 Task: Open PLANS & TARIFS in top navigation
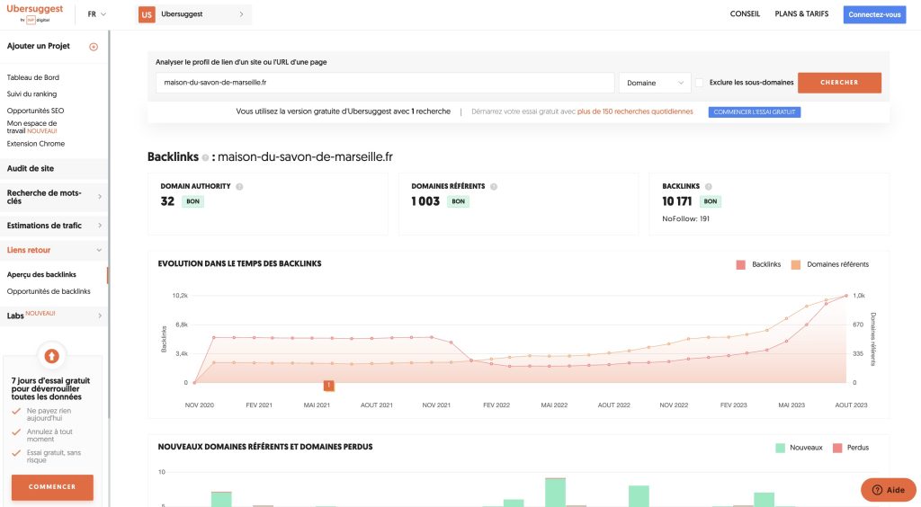pos(801,14)
